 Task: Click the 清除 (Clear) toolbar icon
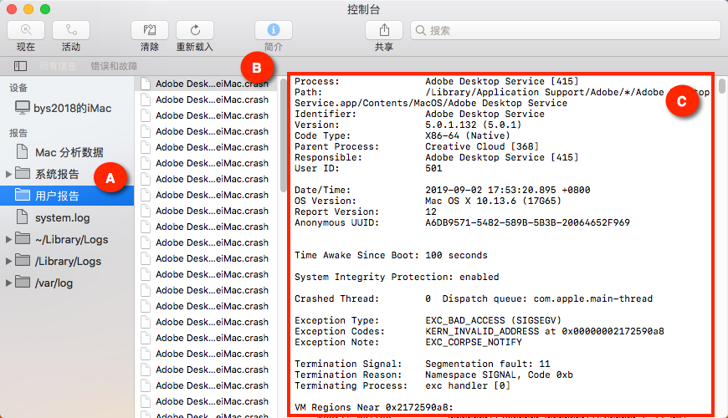click(150, 31)
